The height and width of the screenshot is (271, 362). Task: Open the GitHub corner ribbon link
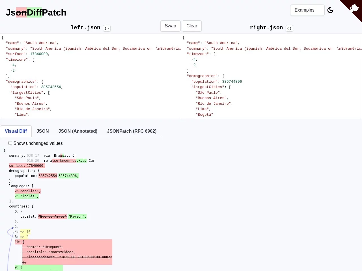click(354, 8)
